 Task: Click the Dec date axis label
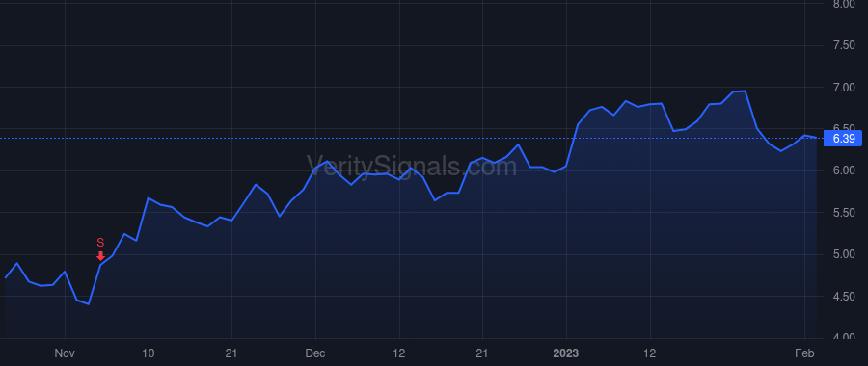tap(315, 353)
